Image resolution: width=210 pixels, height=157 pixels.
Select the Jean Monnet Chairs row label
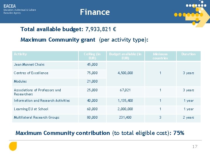[x=29, y=65]
